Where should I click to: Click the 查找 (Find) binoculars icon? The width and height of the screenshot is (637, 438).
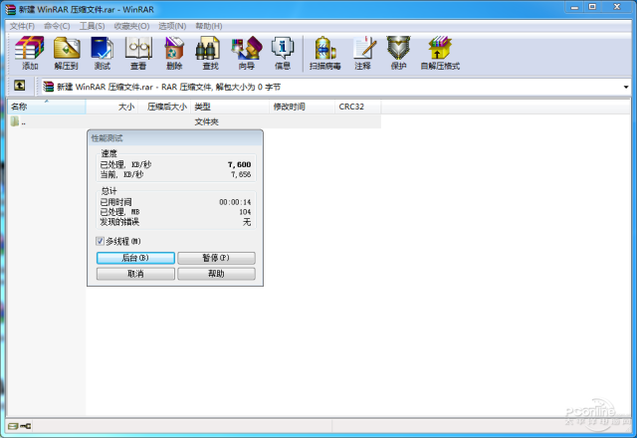pyautogui.click(x=209, y=52)
